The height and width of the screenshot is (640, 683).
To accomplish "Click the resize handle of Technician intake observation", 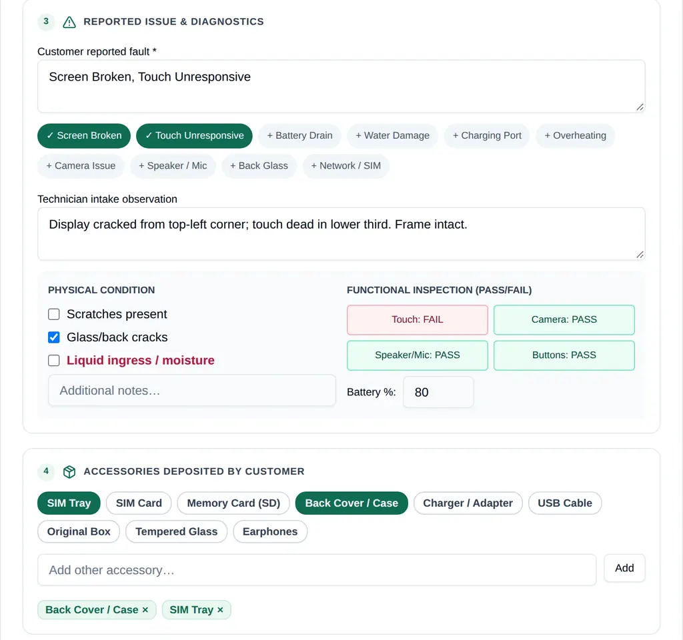I will point(640,255).
